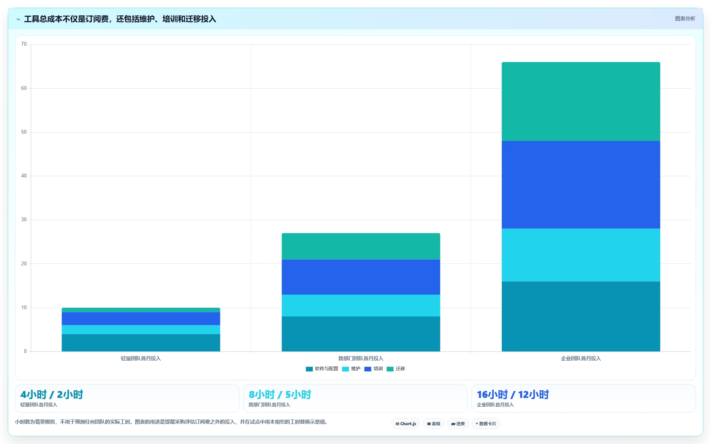This screenshot has height=444, width=711.
Task: Click the y-axis tick label 30
Action: (24, 220)
